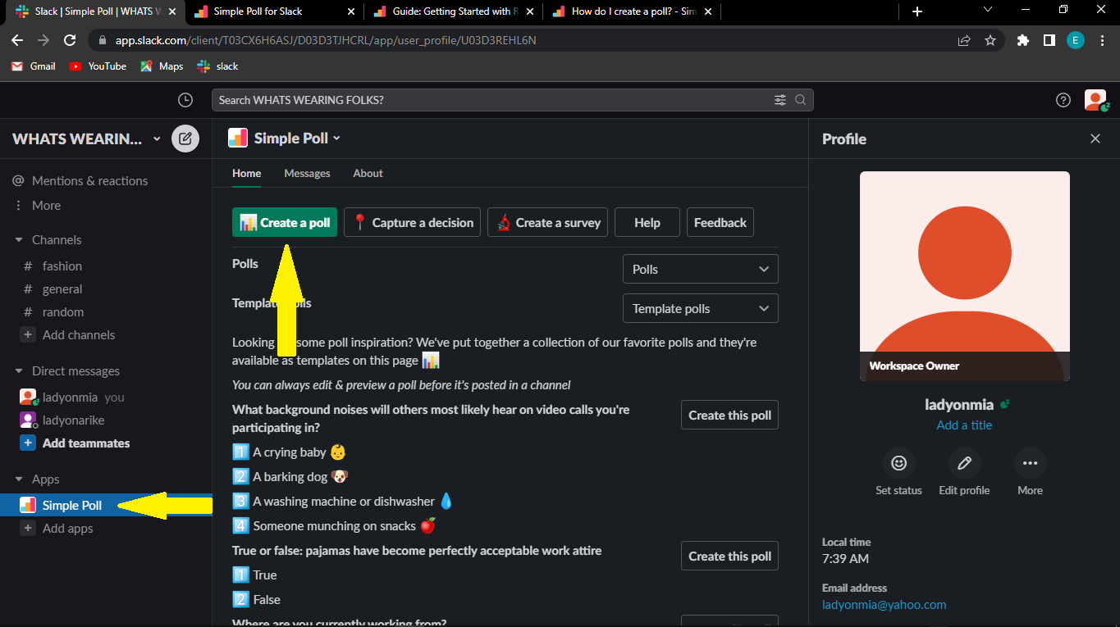
Task: Toggle the browser side panel icon
Action: [1049, 40]
